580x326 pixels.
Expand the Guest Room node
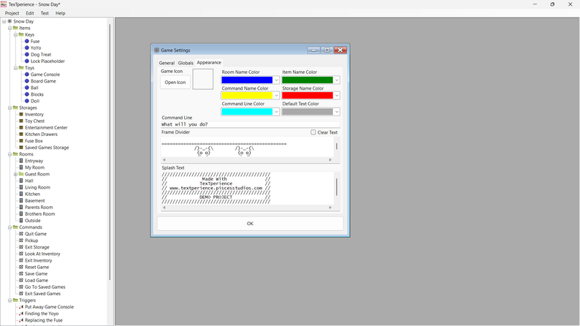(x=15, y=174)
